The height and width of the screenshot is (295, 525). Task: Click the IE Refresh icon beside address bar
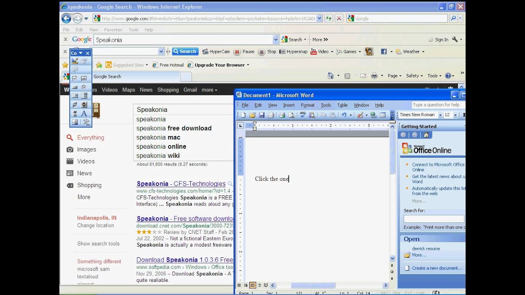(329, 18)
